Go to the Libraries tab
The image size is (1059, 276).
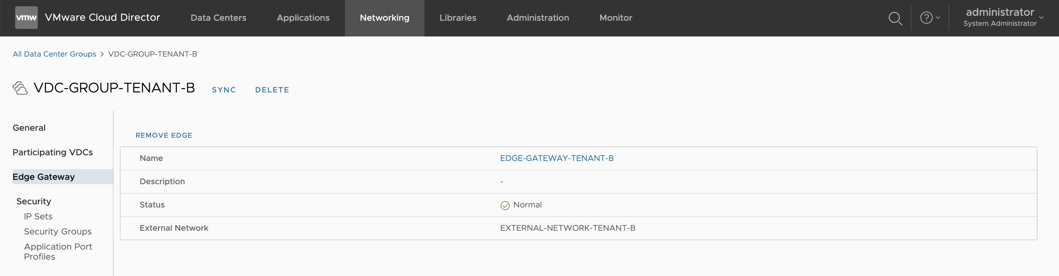(458, 18)
